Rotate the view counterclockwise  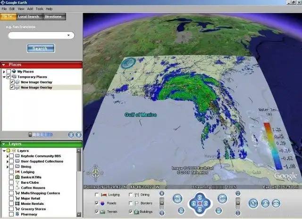(x=177, y=199)
